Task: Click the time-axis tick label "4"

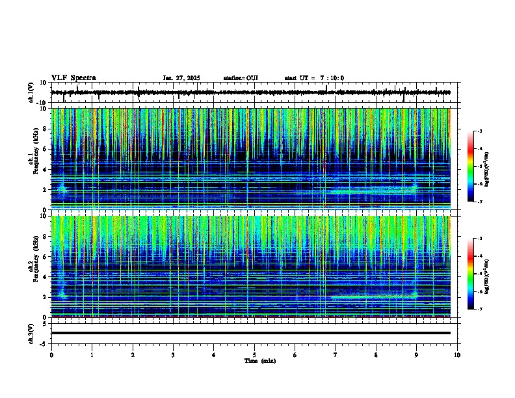Action: (x=213, y=355)
